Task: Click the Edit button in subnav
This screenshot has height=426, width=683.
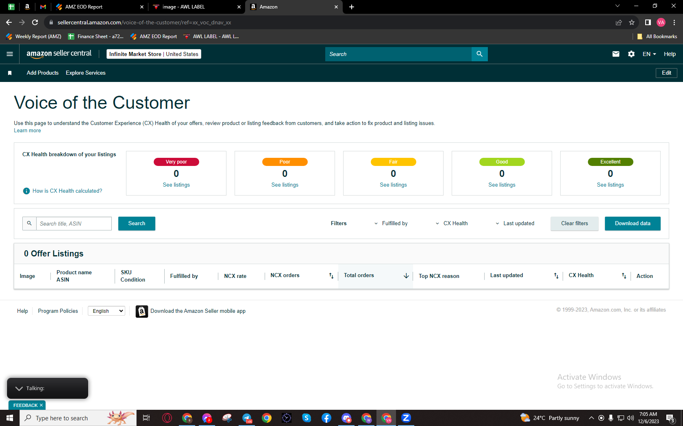Action: (x=667, y=73)
